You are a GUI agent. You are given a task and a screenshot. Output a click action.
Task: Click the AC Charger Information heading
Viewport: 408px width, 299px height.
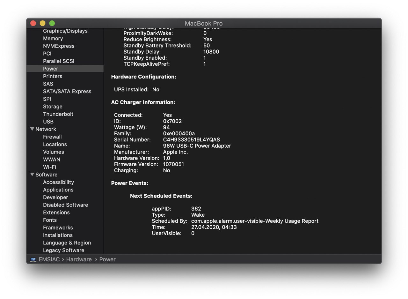click(143, 102)
